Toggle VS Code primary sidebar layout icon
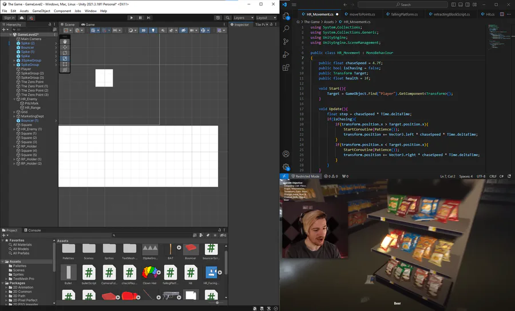The width and height of the screenshot is (515, 311). [454, 5]
